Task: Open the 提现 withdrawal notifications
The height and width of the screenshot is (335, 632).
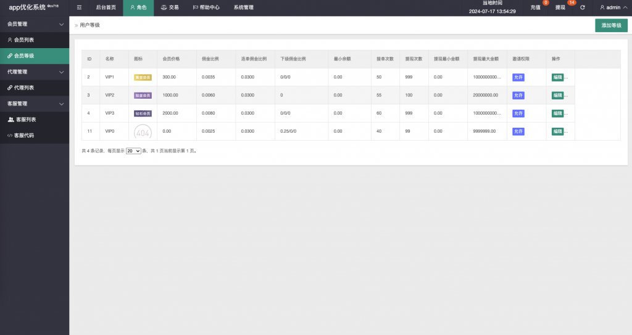Action: click(561, 7)
